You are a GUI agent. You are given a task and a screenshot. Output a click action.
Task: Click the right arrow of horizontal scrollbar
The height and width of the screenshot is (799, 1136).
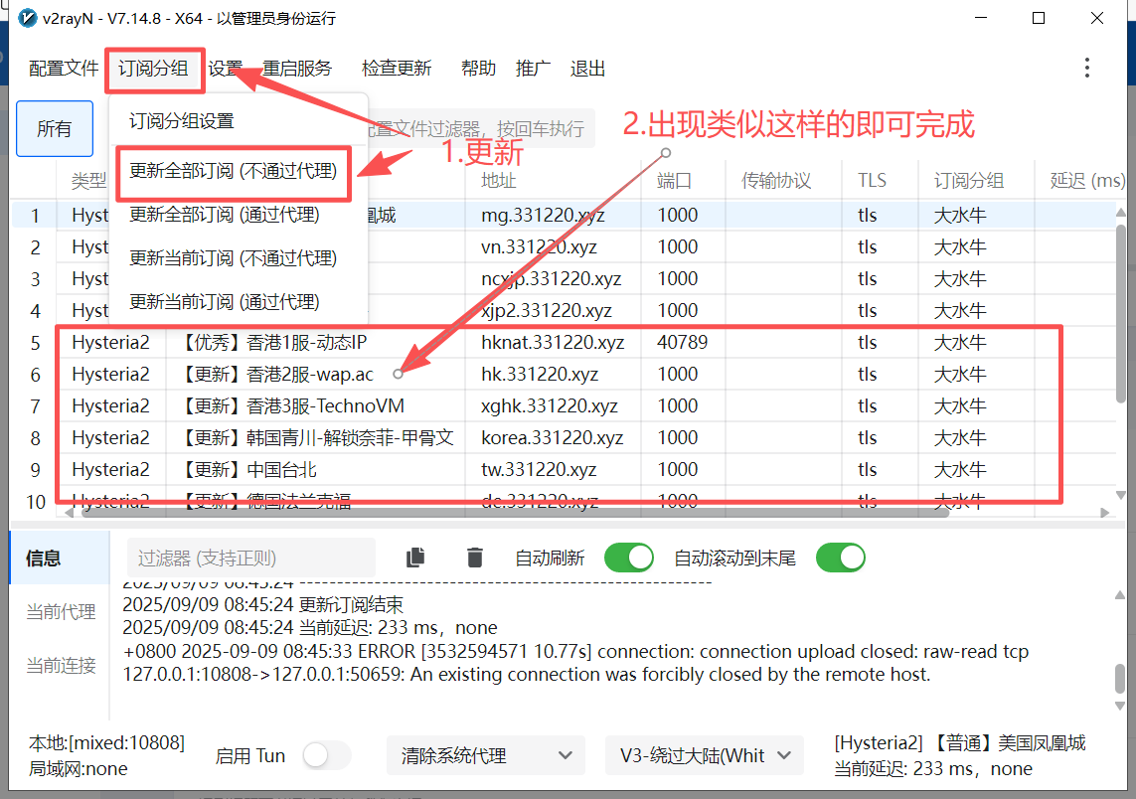tap(1104, 513)
